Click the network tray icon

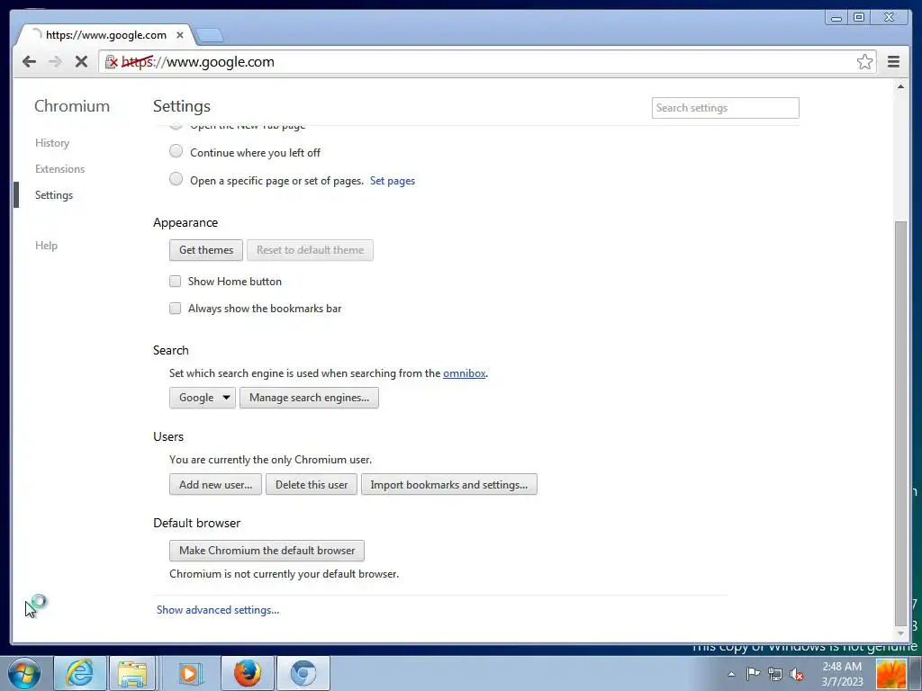[775, 674]
